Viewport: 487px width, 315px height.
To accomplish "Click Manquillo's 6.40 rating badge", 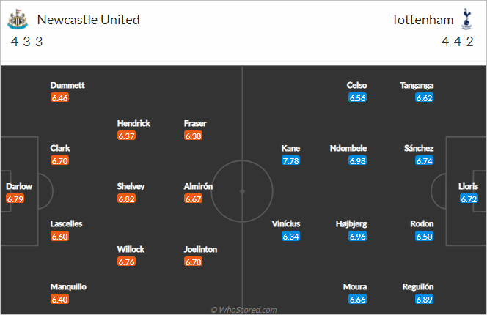I will 59,300.
